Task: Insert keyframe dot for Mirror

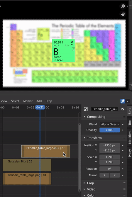Action: pyautogui.click(x=123, y=175)
